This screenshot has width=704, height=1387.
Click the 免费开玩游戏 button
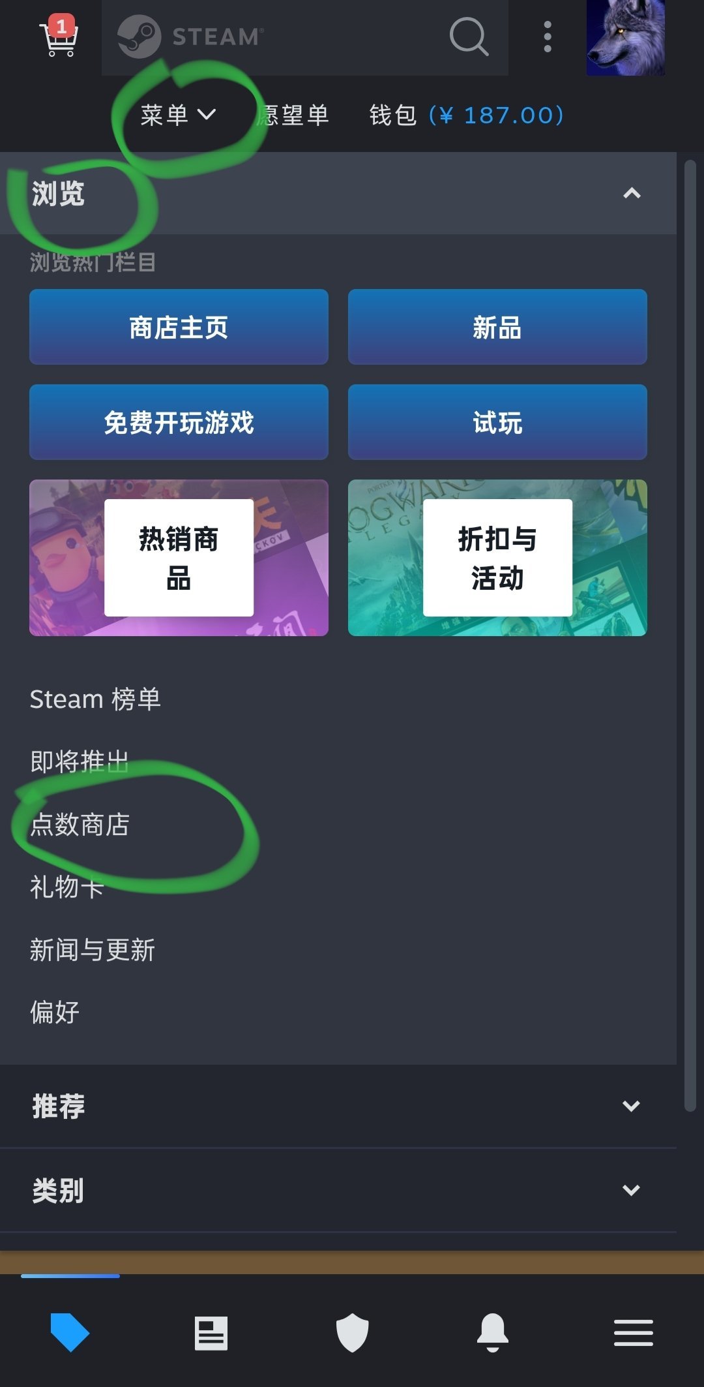179,422
